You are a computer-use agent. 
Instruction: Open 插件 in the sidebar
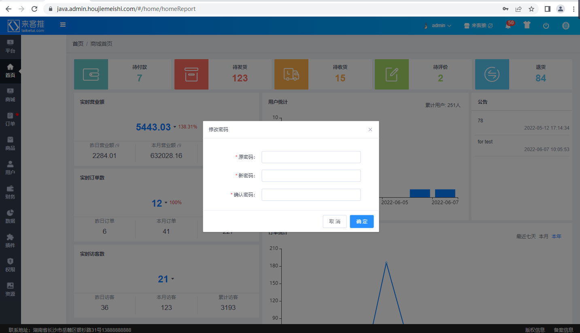coord(10,241)
